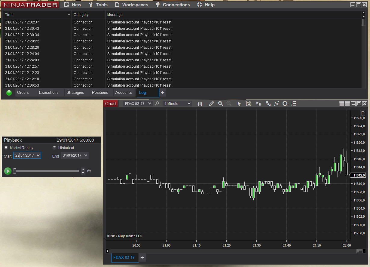Click the instrument search magnifier icon
370x267 pixels.
[x=157, y=103]
